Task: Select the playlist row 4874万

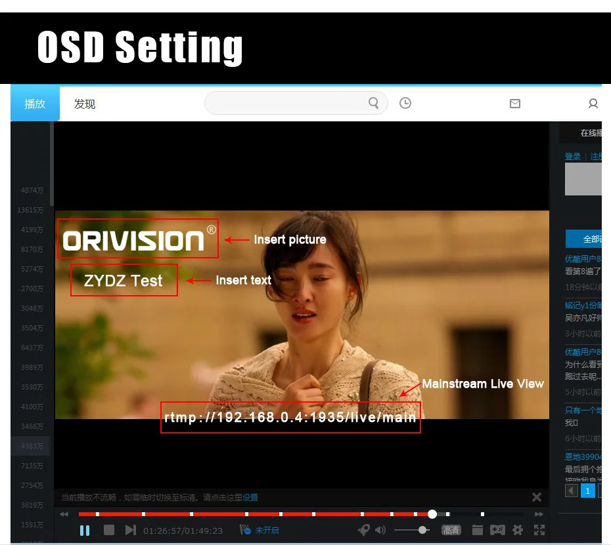Action: pos(32,190)
